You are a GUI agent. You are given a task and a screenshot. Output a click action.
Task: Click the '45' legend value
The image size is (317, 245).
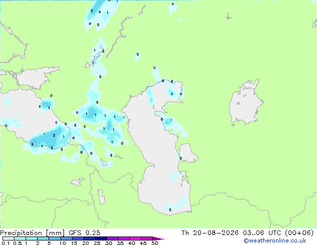pyautogui.click(x=143, y=243)
